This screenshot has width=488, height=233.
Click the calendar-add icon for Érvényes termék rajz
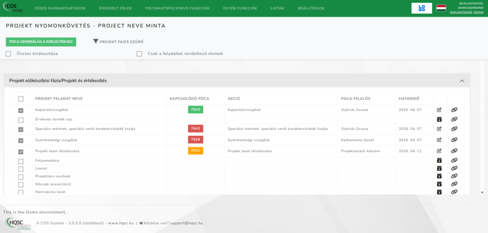click(439, 120)
